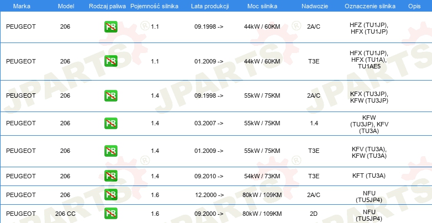Select model 206 in the KFT (TU3A) row
This screenshot has width=432, height=223.
tap(65, 176)
